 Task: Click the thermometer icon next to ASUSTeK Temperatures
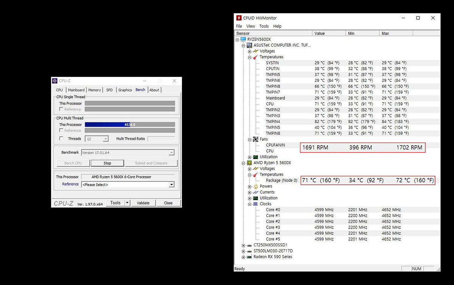(x=255, y=57)
